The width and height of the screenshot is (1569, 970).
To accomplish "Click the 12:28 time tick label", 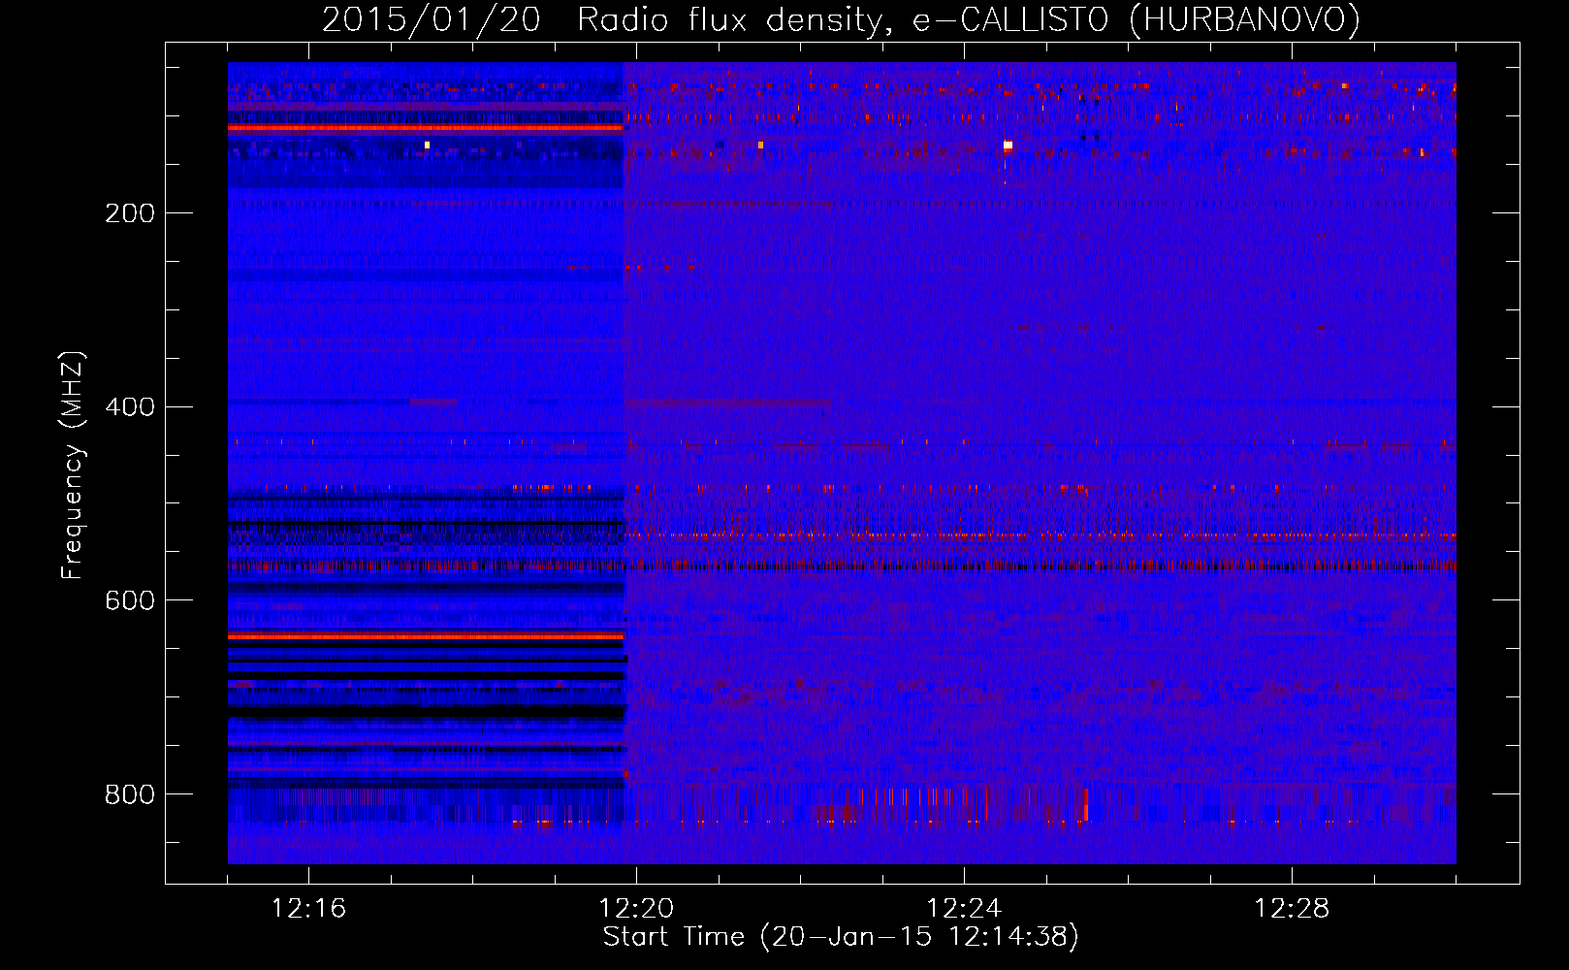I will tap(1292, 909).
